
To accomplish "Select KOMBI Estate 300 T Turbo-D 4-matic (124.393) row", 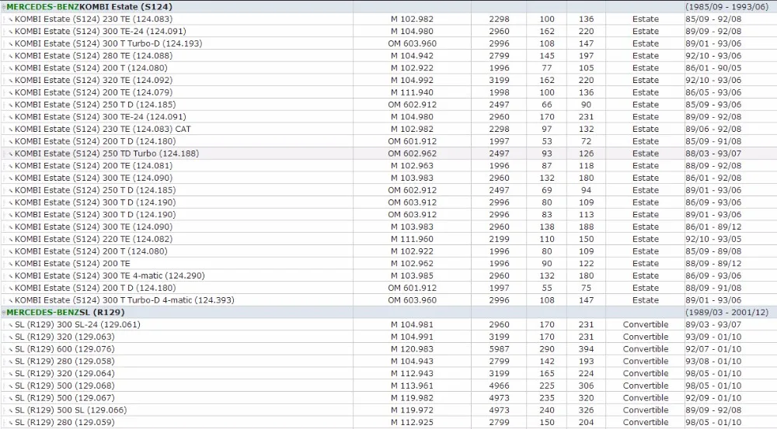I will pos(388,300).
